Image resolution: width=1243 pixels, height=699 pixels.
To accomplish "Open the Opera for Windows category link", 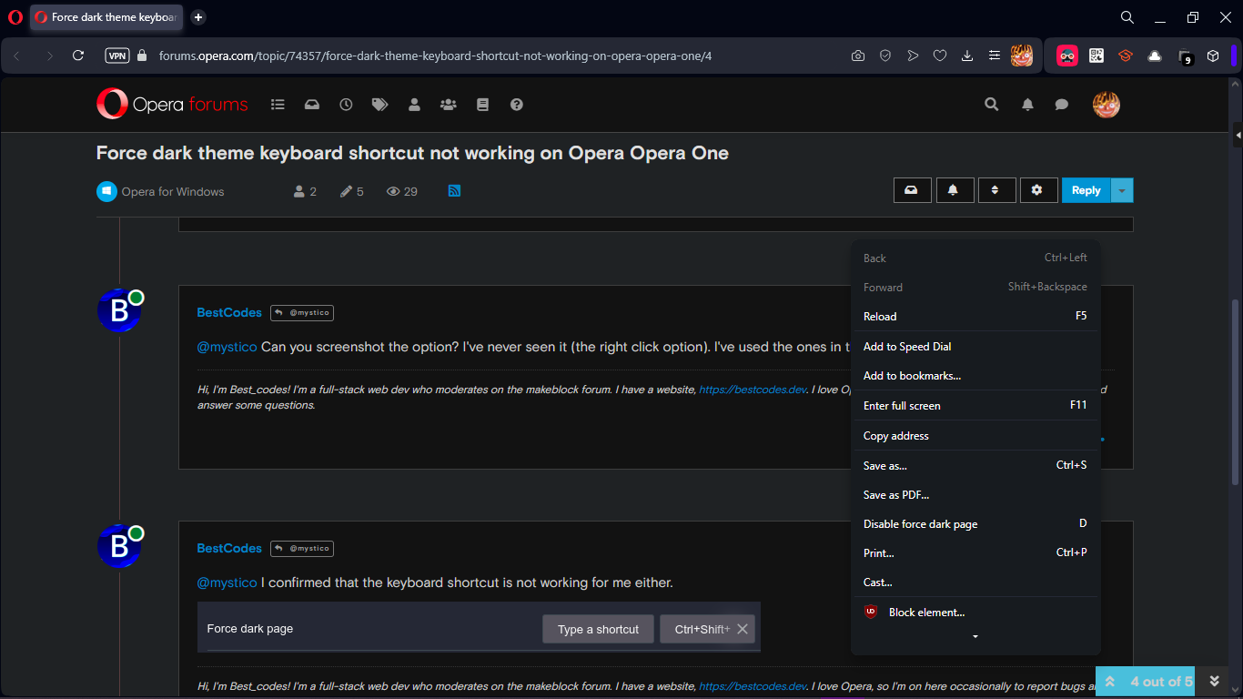I will 173,192.
